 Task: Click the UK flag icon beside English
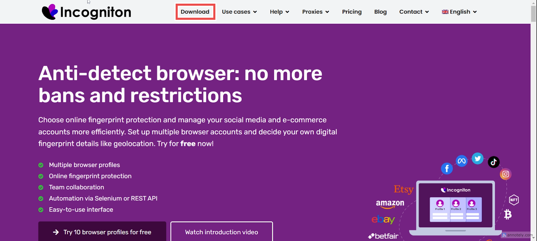445,12
